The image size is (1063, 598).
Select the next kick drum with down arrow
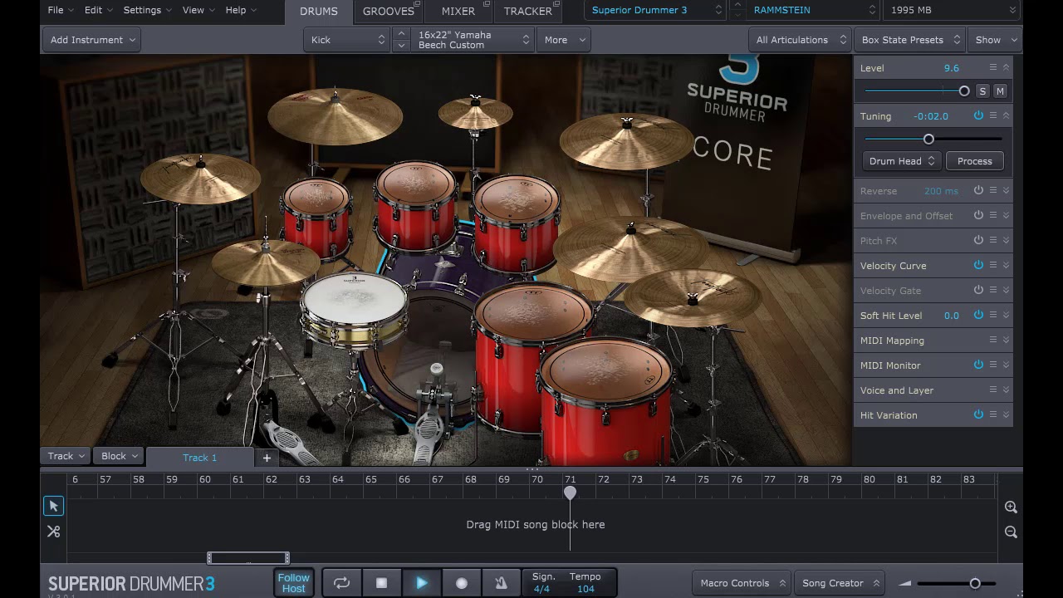click(401, 45)
